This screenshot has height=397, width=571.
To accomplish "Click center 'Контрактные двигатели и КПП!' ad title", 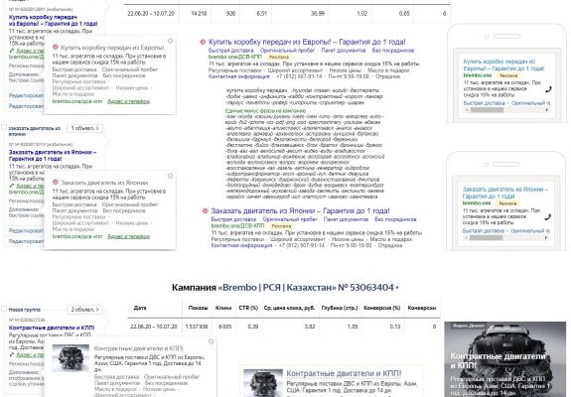I will pos(344,374).
